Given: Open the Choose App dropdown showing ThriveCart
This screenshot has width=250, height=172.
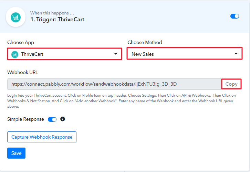Looking at the screenshot, I should point(65,54).
